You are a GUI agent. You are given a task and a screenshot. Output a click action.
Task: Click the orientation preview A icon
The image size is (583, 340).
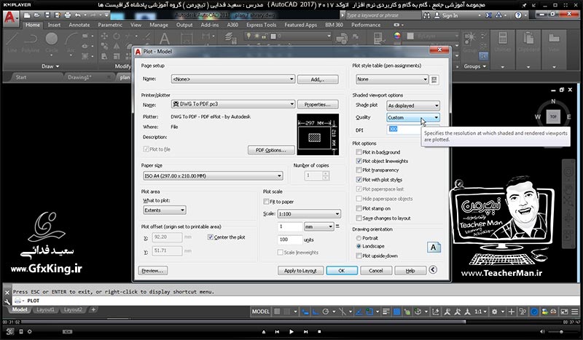coord(433,248)
